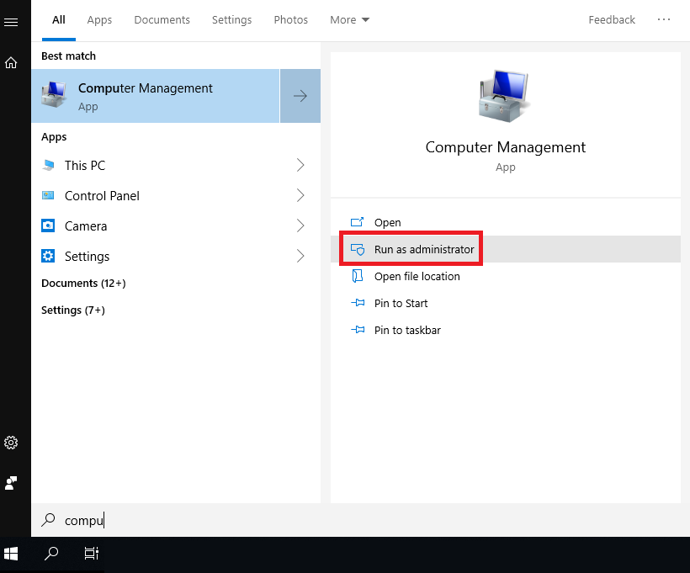The image size is (690, 573).
Task: Switch to the Documents tab
Action: [x=162, y=20]
